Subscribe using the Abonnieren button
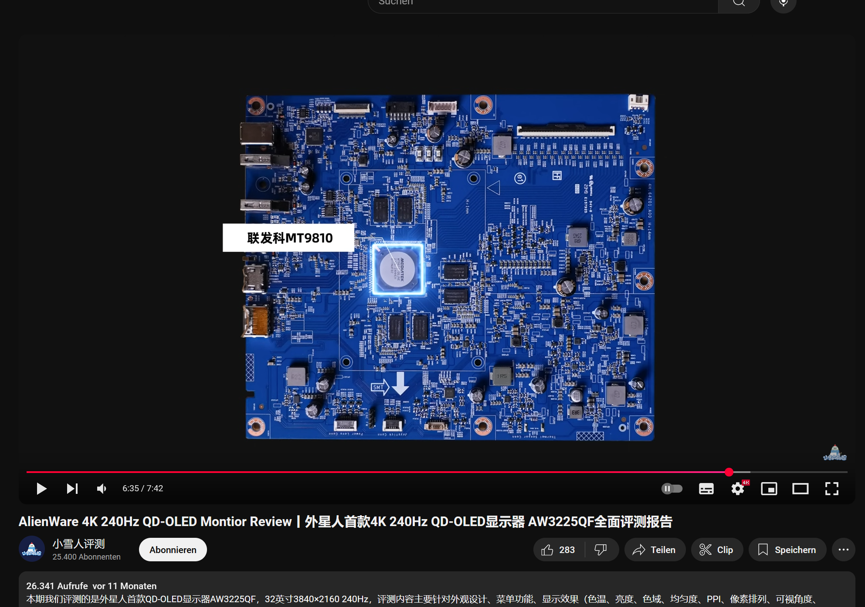 tap(173, 550)
